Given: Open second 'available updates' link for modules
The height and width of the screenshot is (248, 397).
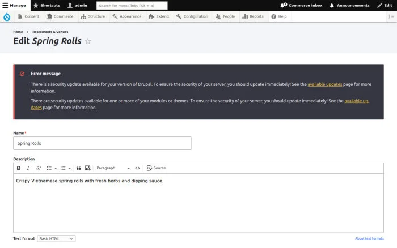Looking at the screenshot, I should pos(357,101).
